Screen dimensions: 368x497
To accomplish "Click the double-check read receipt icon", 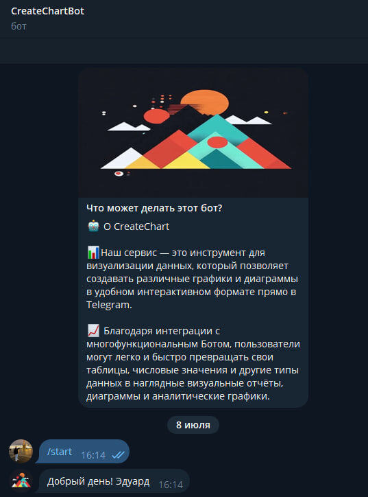I will click(118, 455).
